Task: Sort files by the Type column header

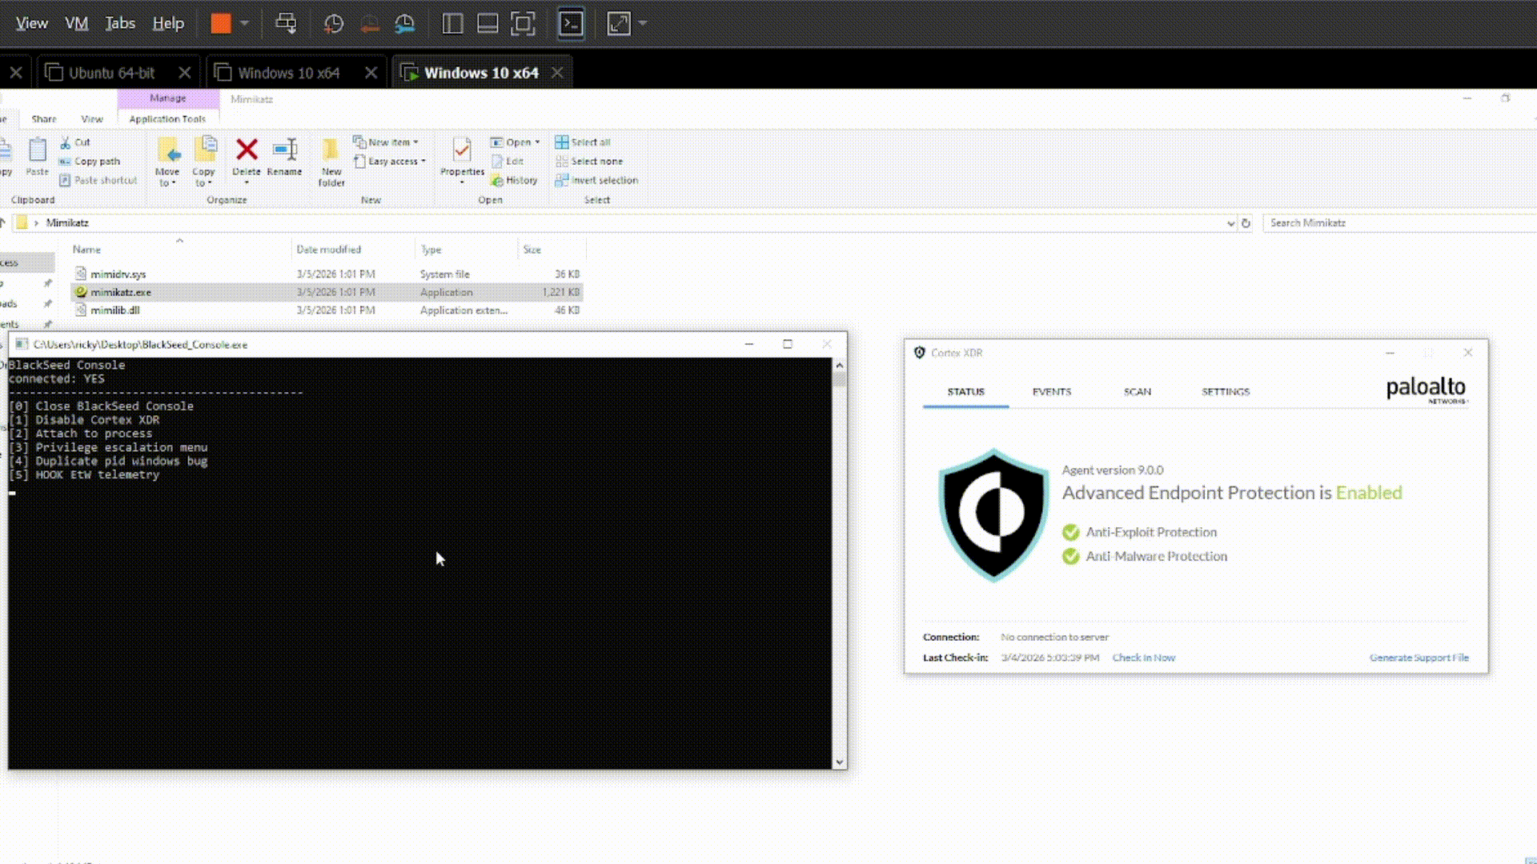Action: 431,250
